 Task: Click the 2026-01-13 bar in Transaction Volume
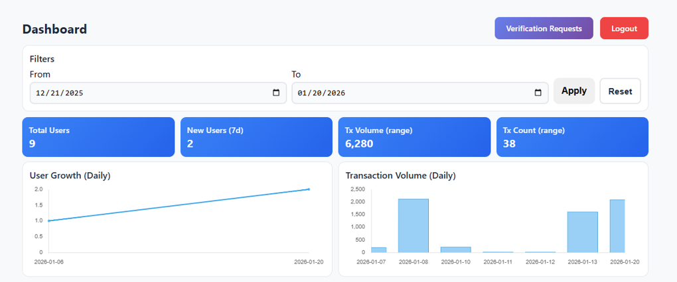pos(583,232)
